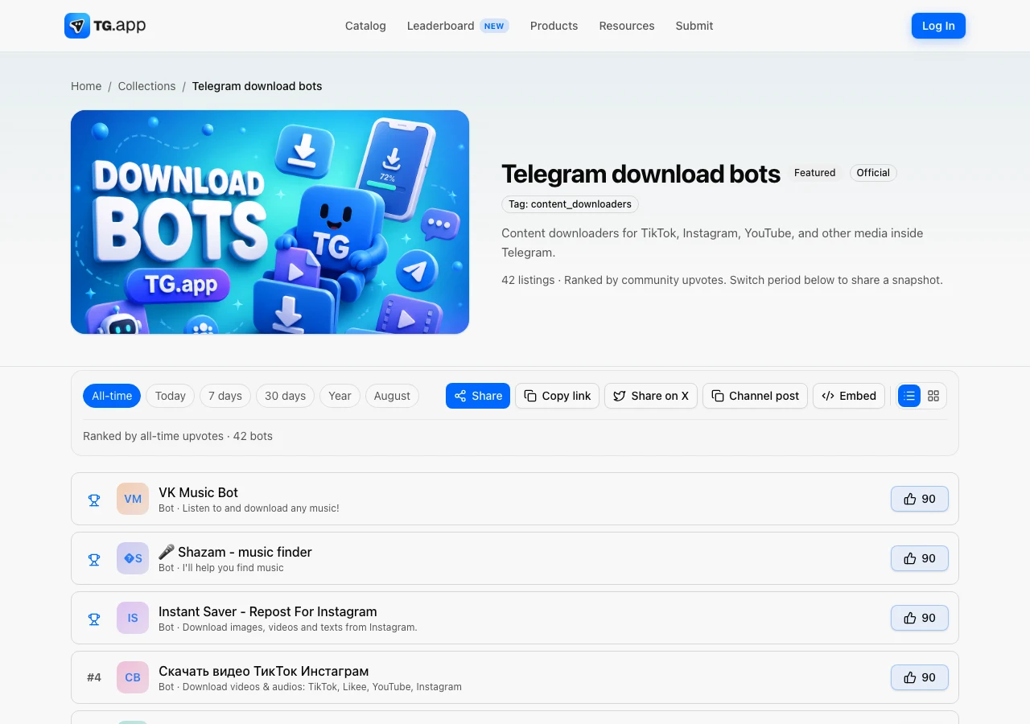Click the Download Bots banner image
This screenshot has height=724, width=1030.
point(270,222)
